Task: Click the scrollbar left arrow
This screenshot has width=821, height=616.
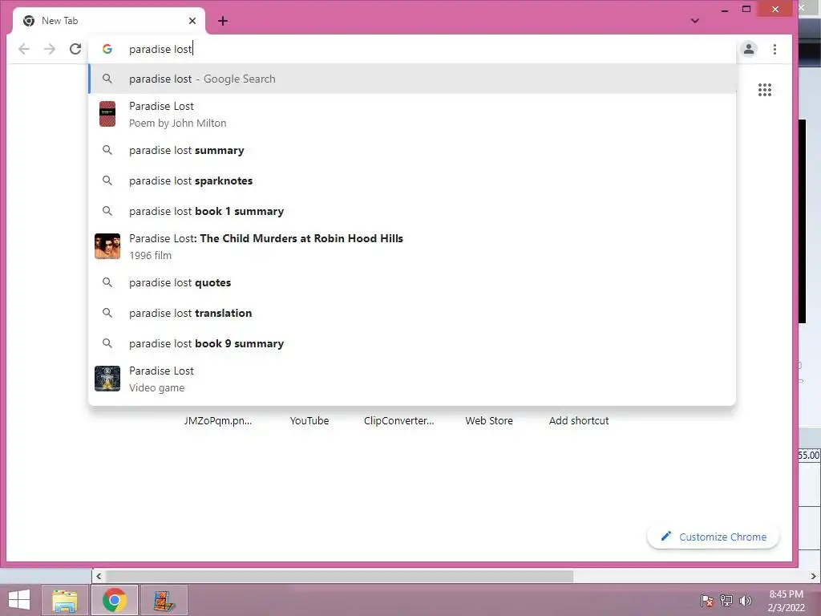Action: pyautogui.click(x=99, y=576)
